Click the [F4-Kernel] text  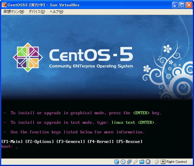tap(101, 141)
